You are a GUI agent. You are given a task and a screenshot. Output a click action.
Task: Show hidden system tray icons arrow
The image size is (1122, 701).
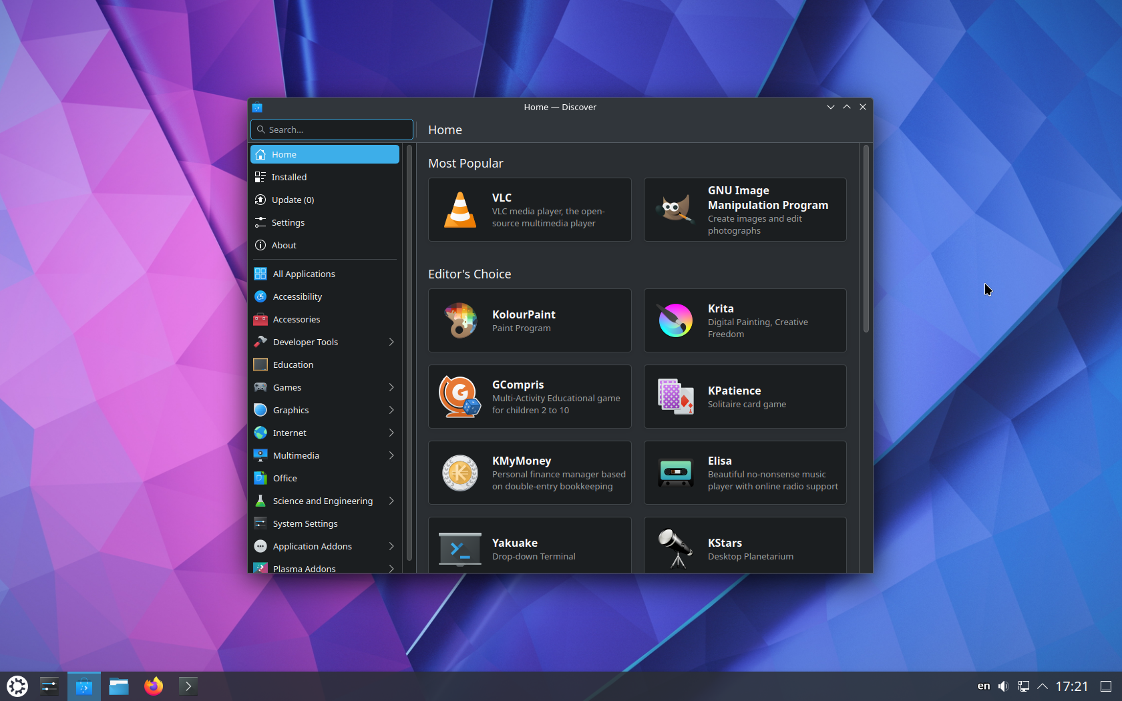point(1043,686)
